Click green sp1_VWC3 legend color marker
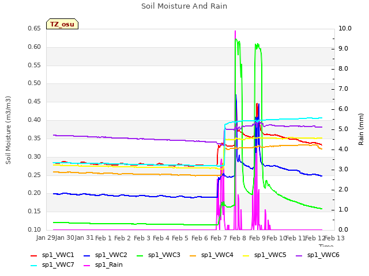The image size is (369, 276). [140, 256]
